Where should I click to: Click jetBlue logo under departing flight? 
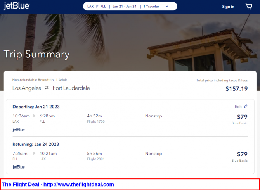click(x=19, y=130)
